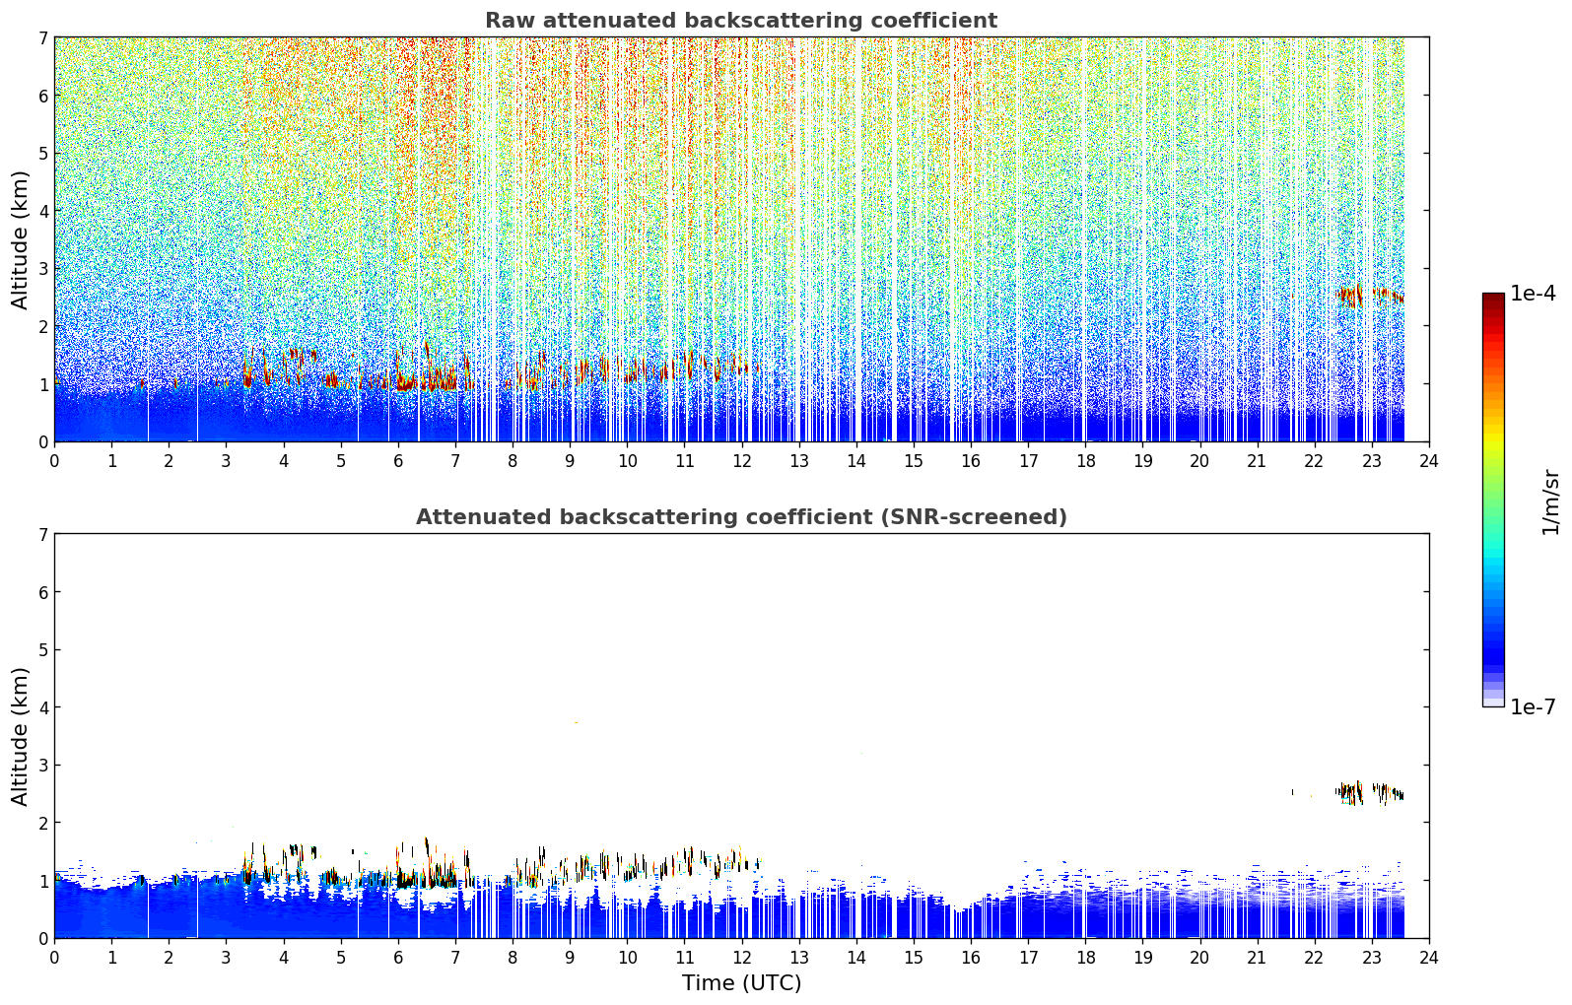Click the 12 tick label on bottom time axis
This screenshot has height=1005, width=1572.
point(741,957)
